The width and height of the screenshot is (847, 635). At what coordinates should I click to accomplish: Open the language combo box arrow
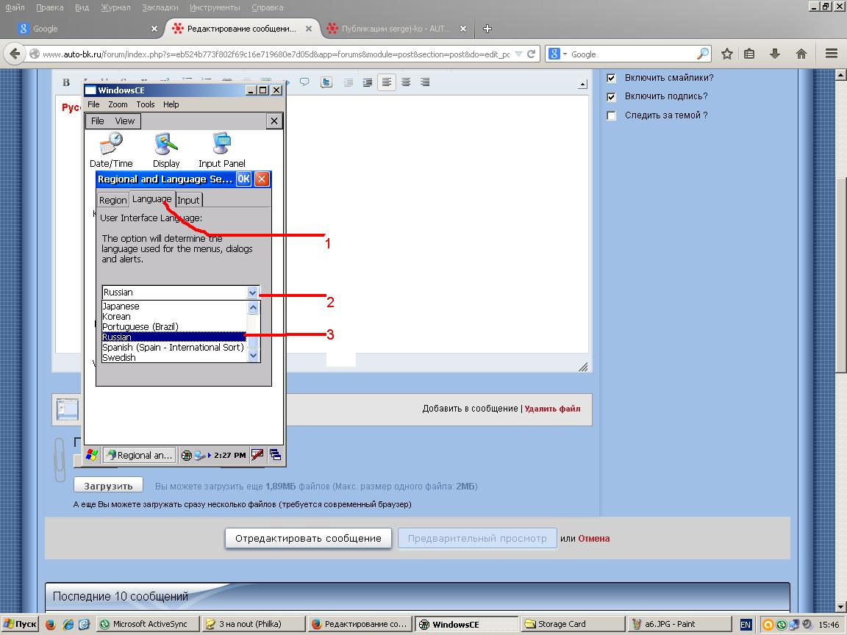(x=252, y=293)
